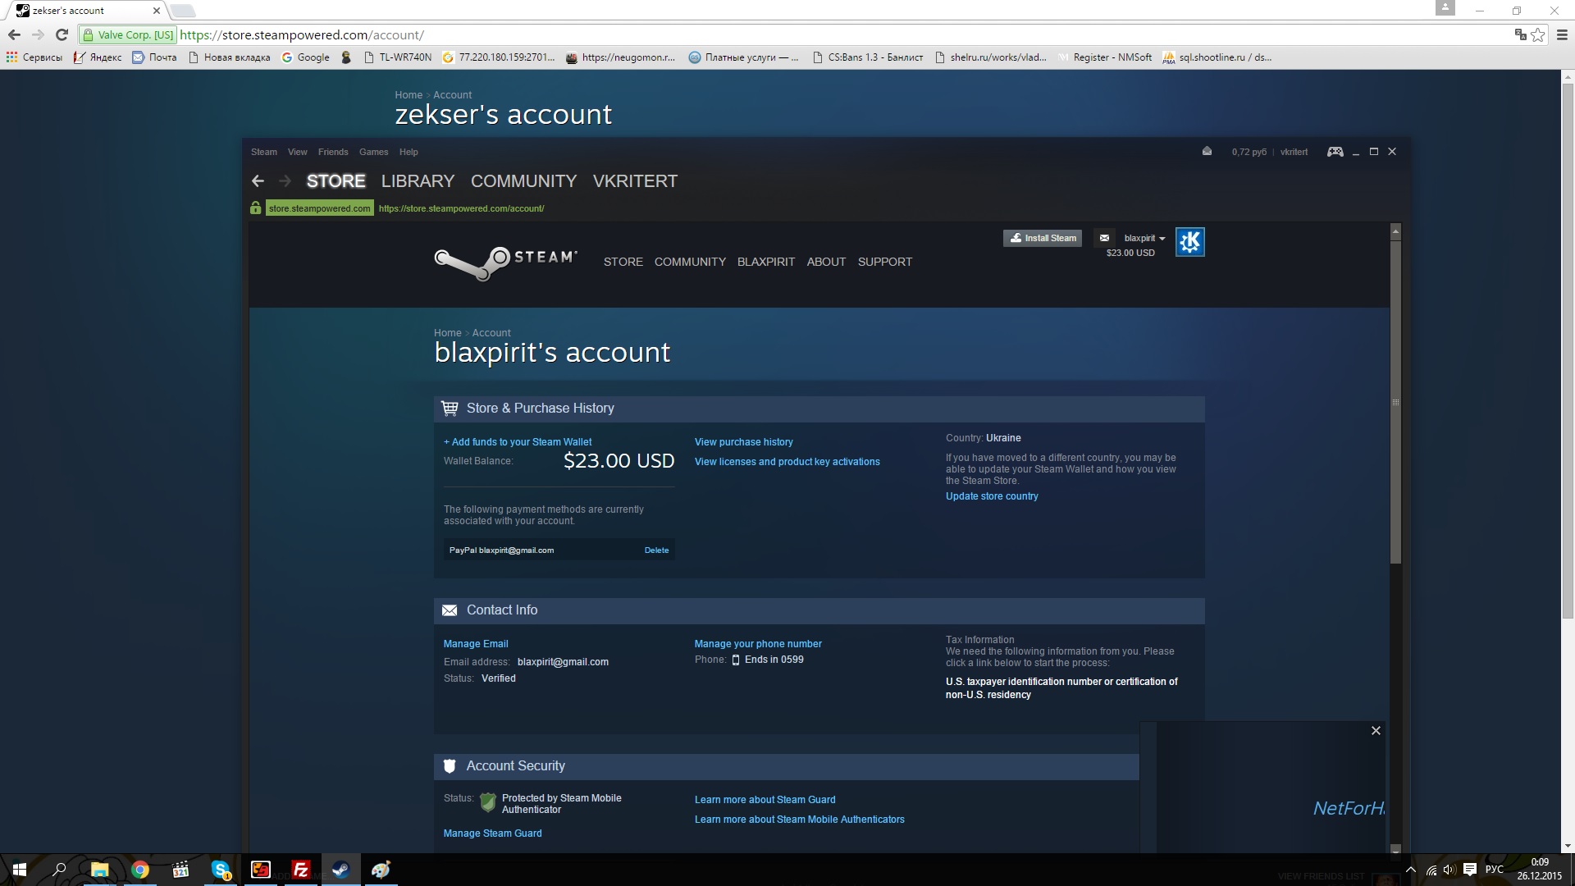This screenshot has width=1575, height=886.
Task: Open the Games menu in Steam client
Action: (x=373, y=152)
